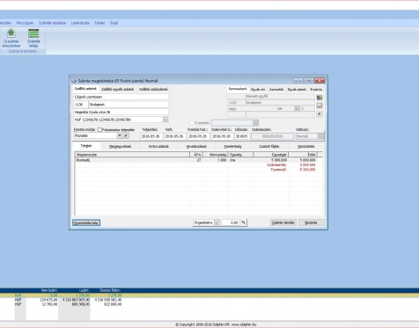The height and width of the screenshot is (328, 419).
Task: Click the Cégnév pontosan field
Action: (121, 97)
